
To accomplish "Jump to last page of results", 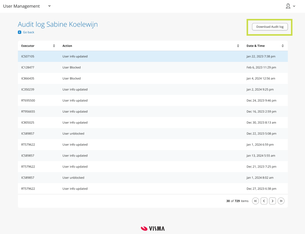I will (x=281, y=201).
